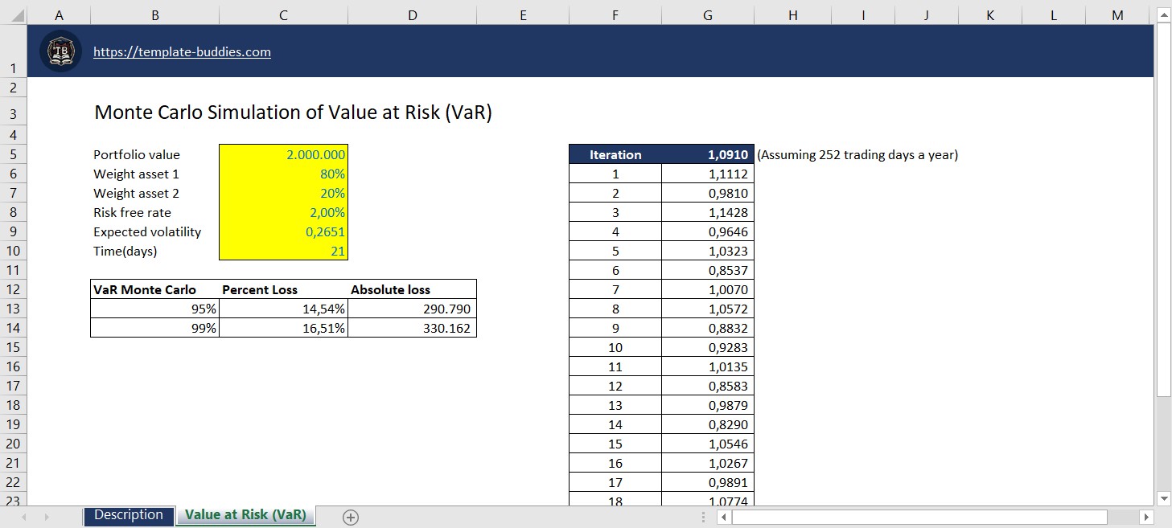The height and width of the screenshot is (528, 1172).
Task: Click column G header to select it
Action: [x=707, y=14]
